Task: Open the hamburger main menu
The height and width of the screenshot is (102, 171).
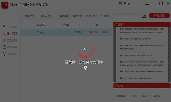Action: click(x=147, y=3)
